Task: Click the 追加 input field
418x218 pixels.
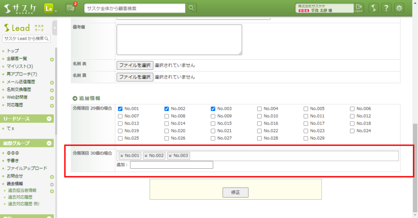Action: tap(171, 165)
